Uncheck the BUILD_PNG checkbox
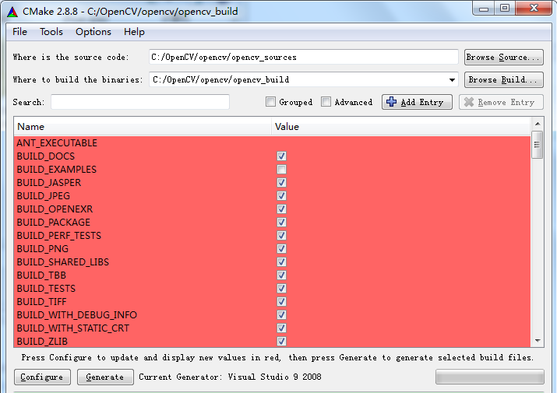The height and width of the screenshot is (393, 557). point(281,248)
